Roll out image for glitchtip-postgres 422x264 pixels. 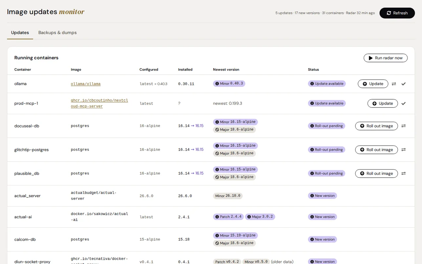[x=377, y=149]
